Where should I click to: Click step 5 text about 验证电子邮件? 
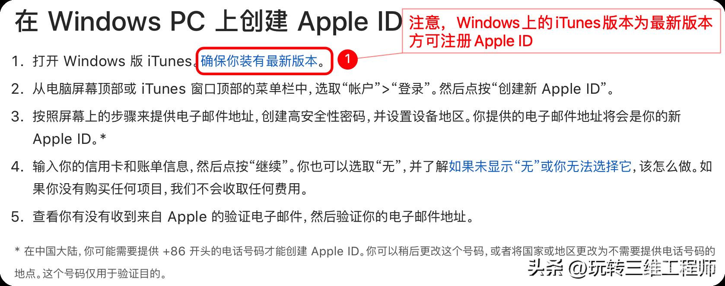(253, 216)
